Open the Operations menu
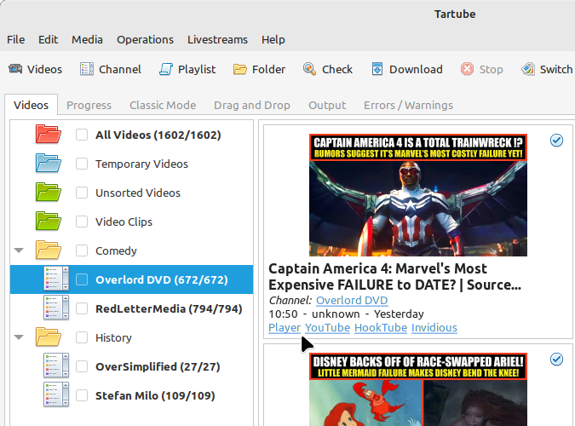575x426 pixels. pyautogui.click(x=145, y=39)
